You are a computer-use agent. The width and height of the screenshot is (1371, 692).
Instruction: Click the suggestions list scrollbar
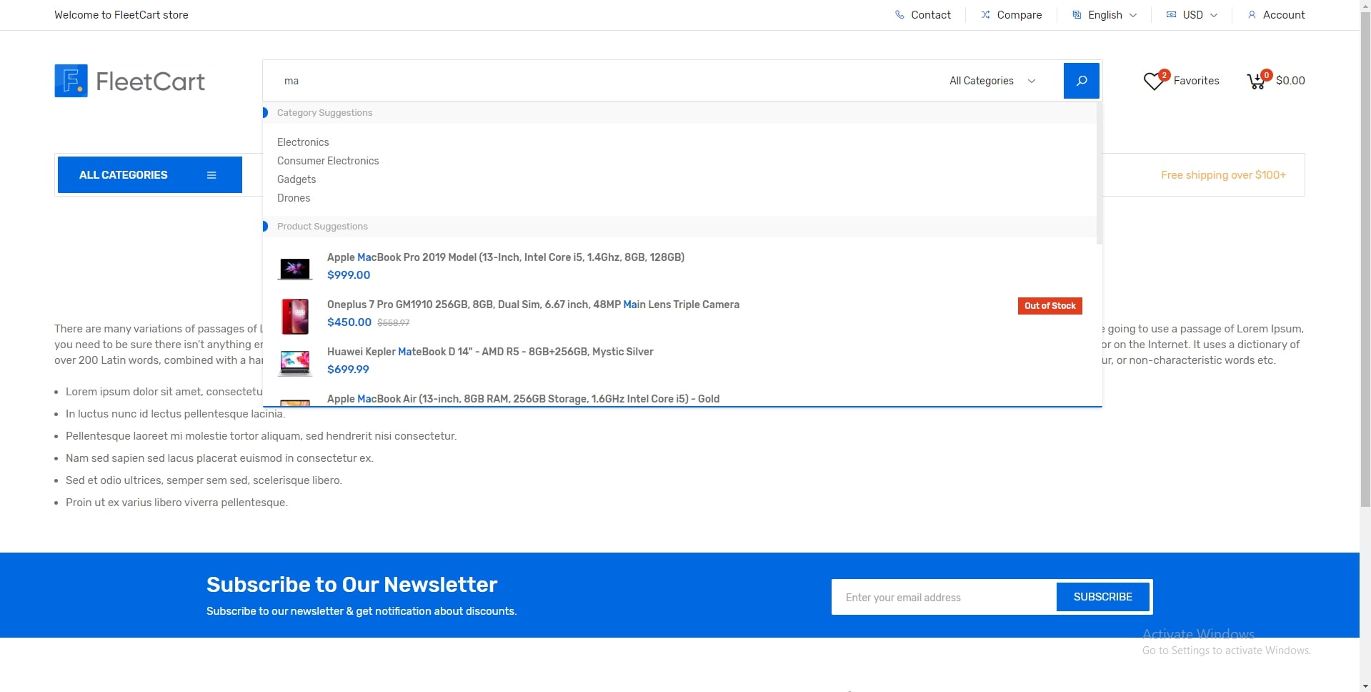tap(1099, 173)
